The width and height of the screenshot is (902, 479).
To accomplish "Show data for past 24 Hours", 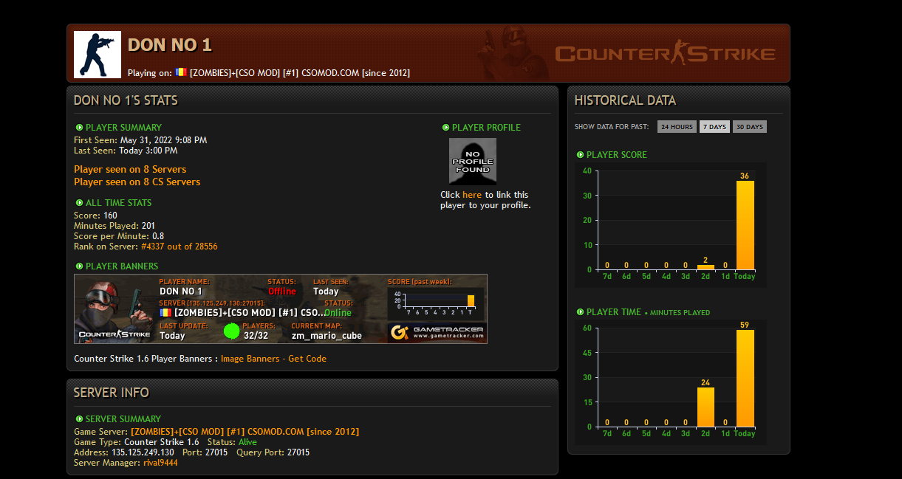I will (677, 127).
